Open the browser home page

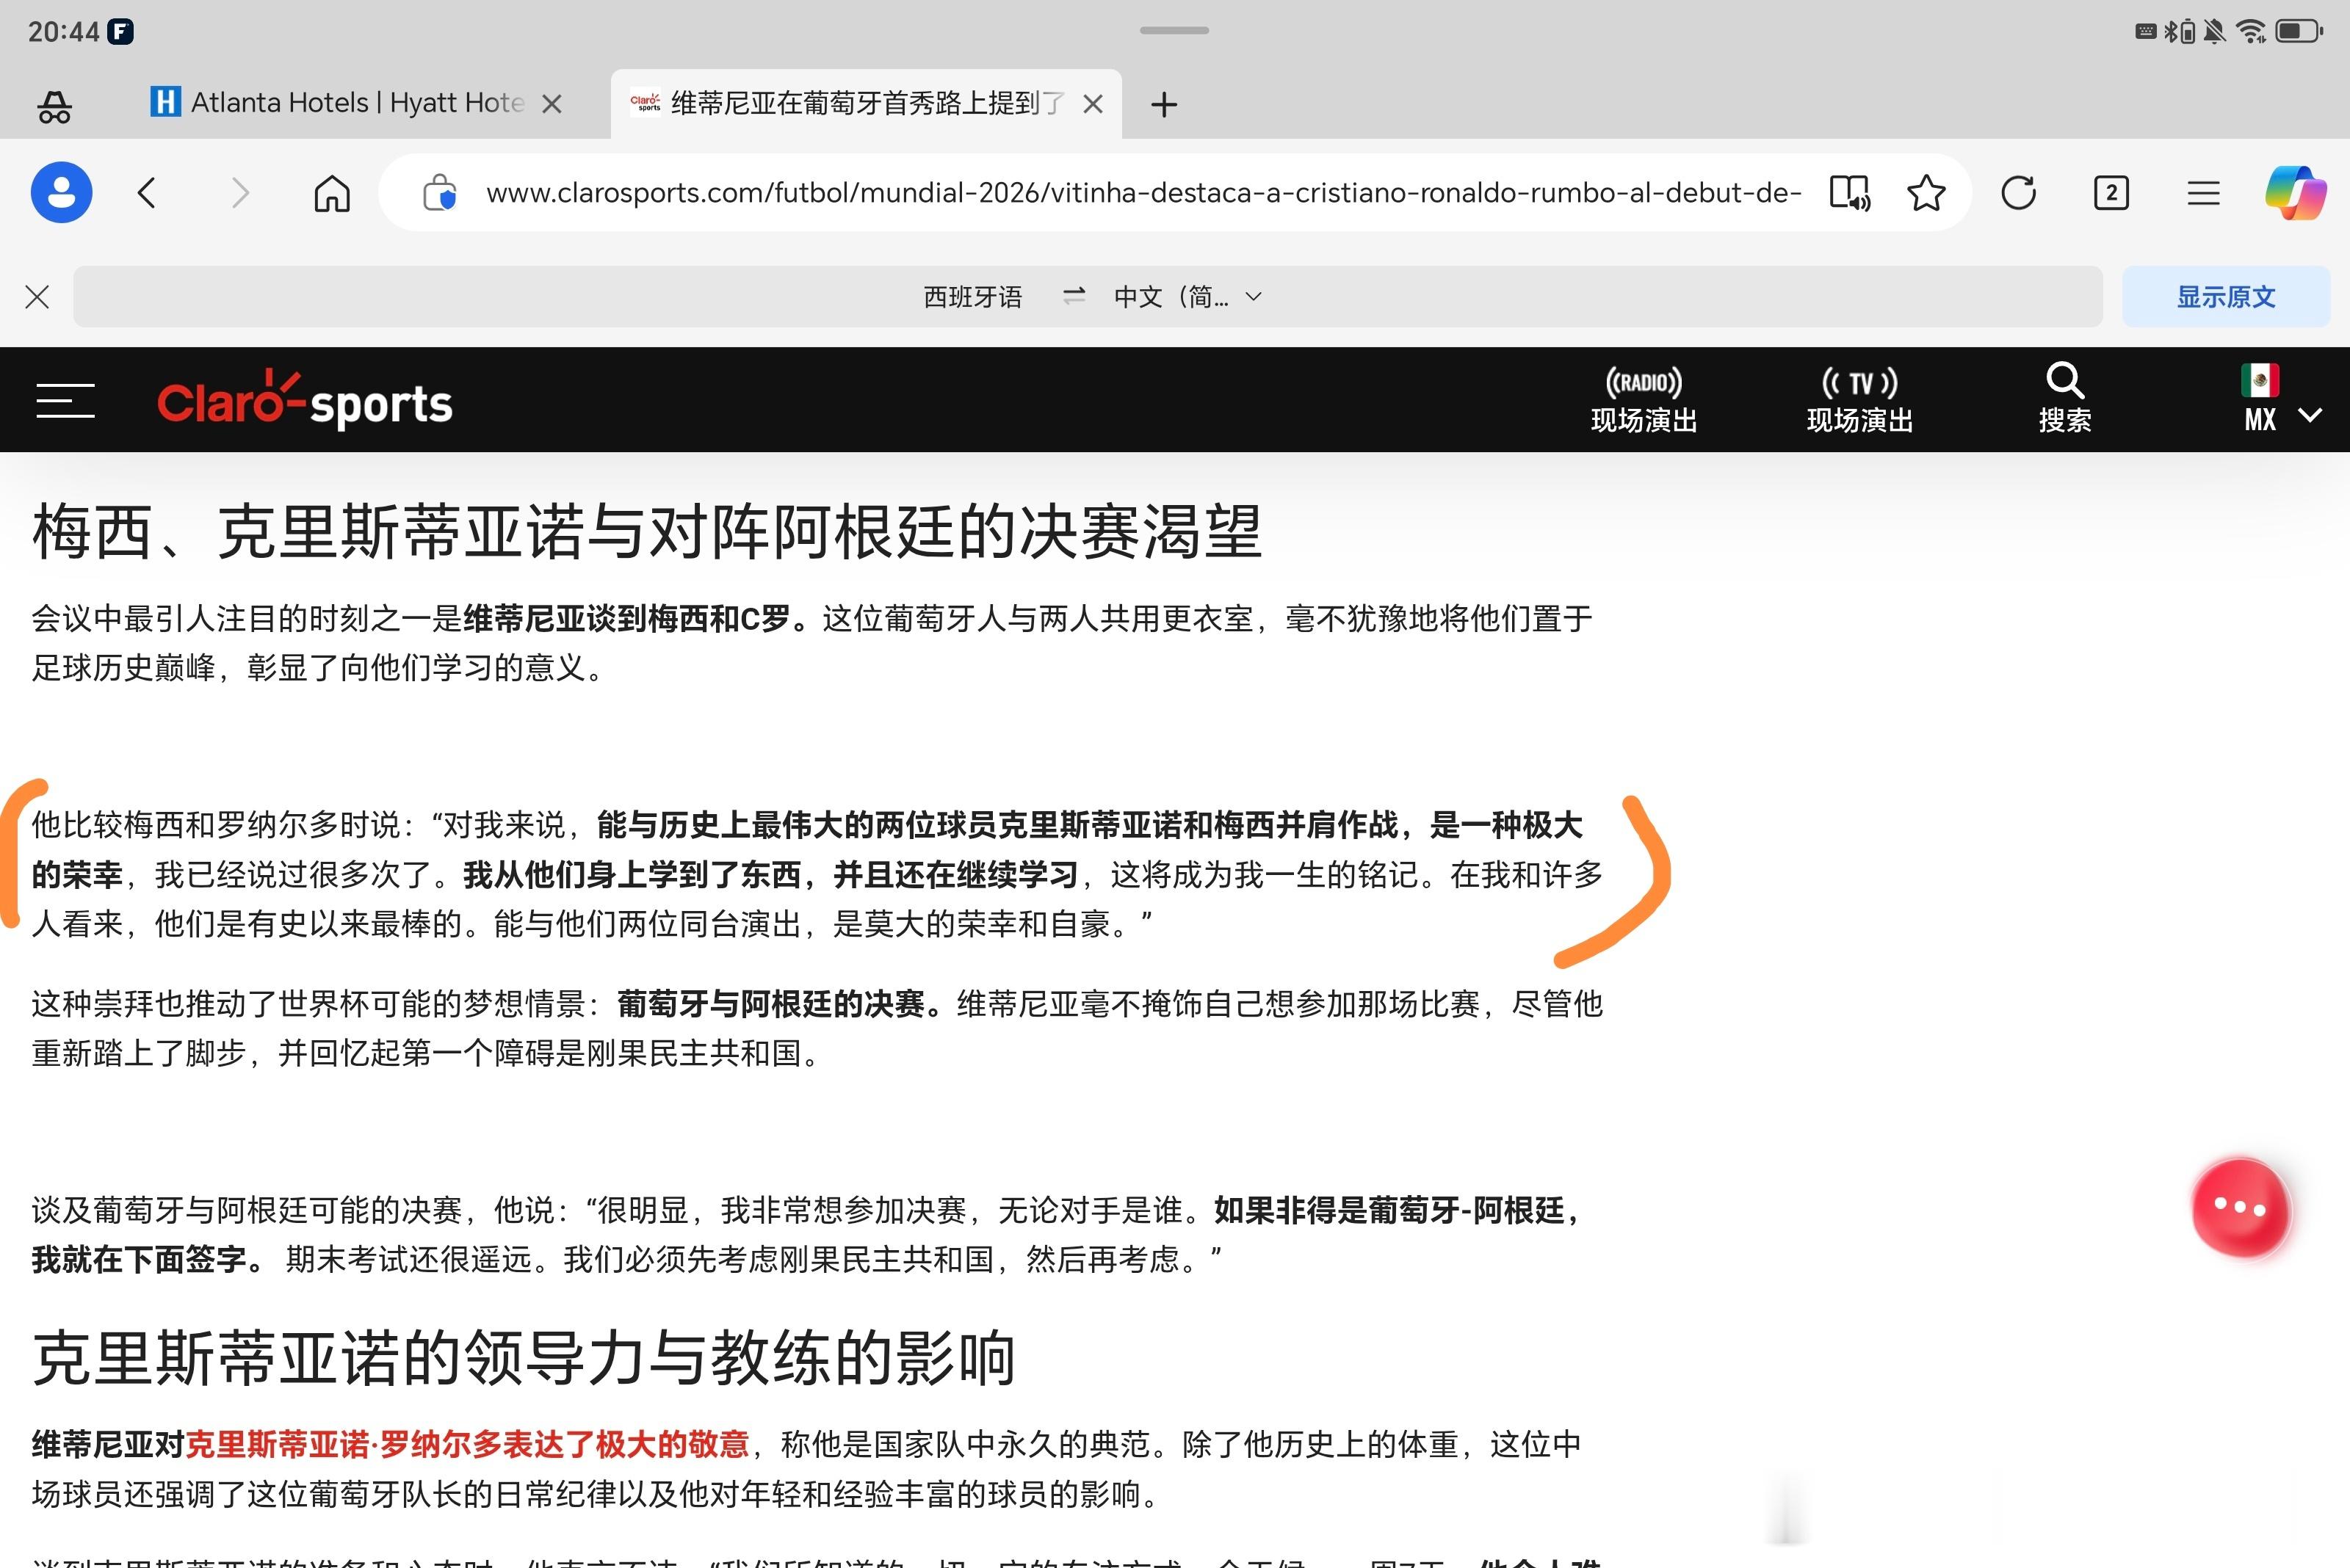(x=332, y=192)
